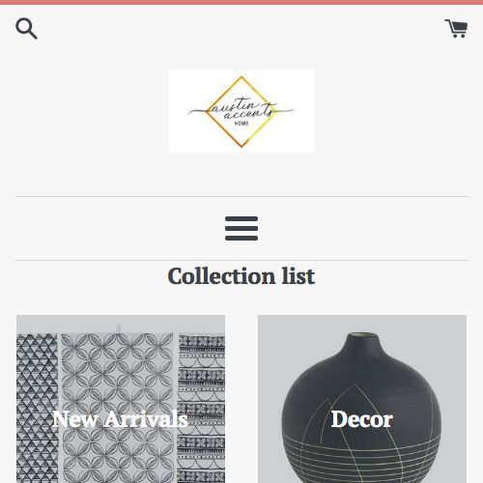
Task: Click the cursive austin accents script text
Action: [241, 110]
